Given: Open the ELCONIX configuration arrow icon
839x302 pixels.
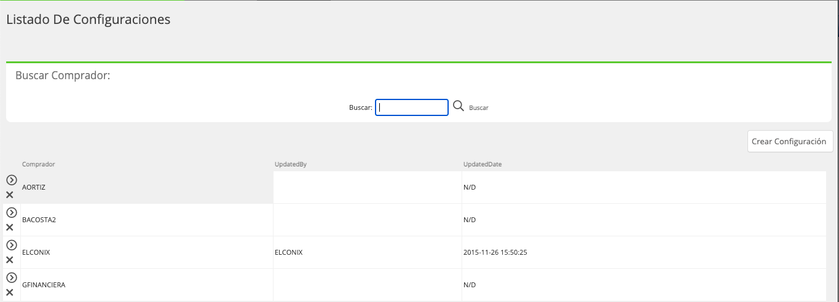Looking at the screenshot, I should click(x=11, y=245).
